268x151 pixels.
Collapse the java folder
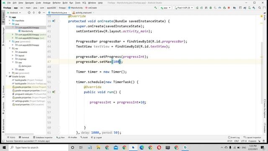(x=10, y=24)
